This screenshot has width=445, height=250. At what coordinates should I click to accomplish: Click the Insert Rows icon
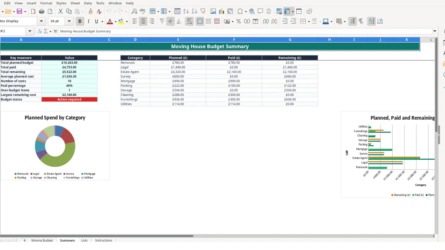[152, 11]
